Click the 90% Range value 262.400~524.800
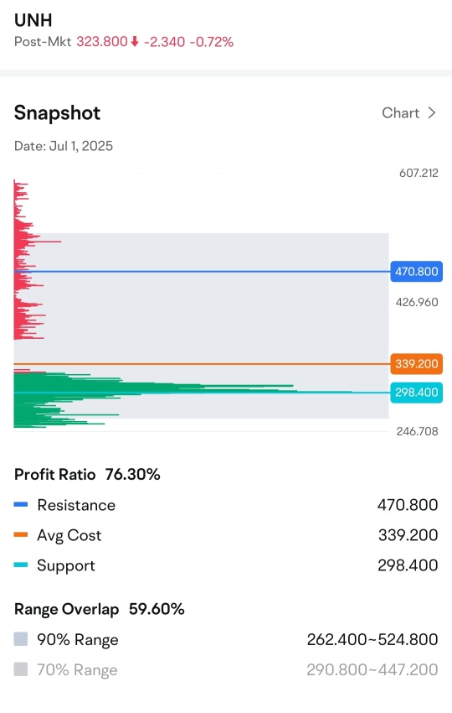This screenshot has width=452, height=713. click(372, 639)
